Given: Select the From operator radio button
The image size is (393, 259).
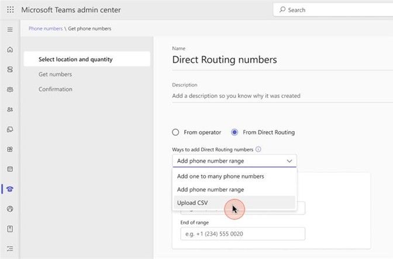Looking at the screenshot, I should click(x=175, y=132).
